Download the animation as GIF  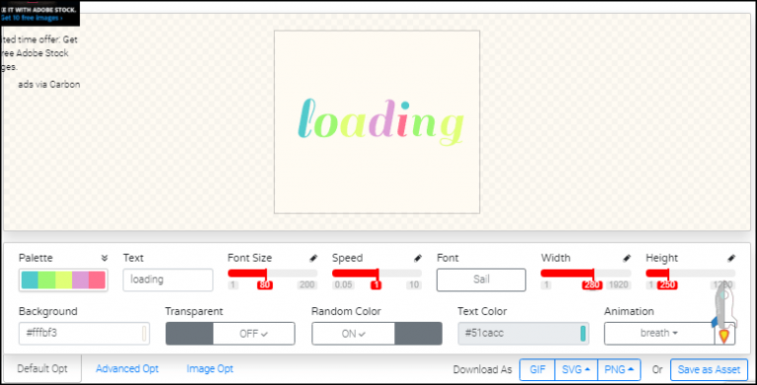pos(537,370)
